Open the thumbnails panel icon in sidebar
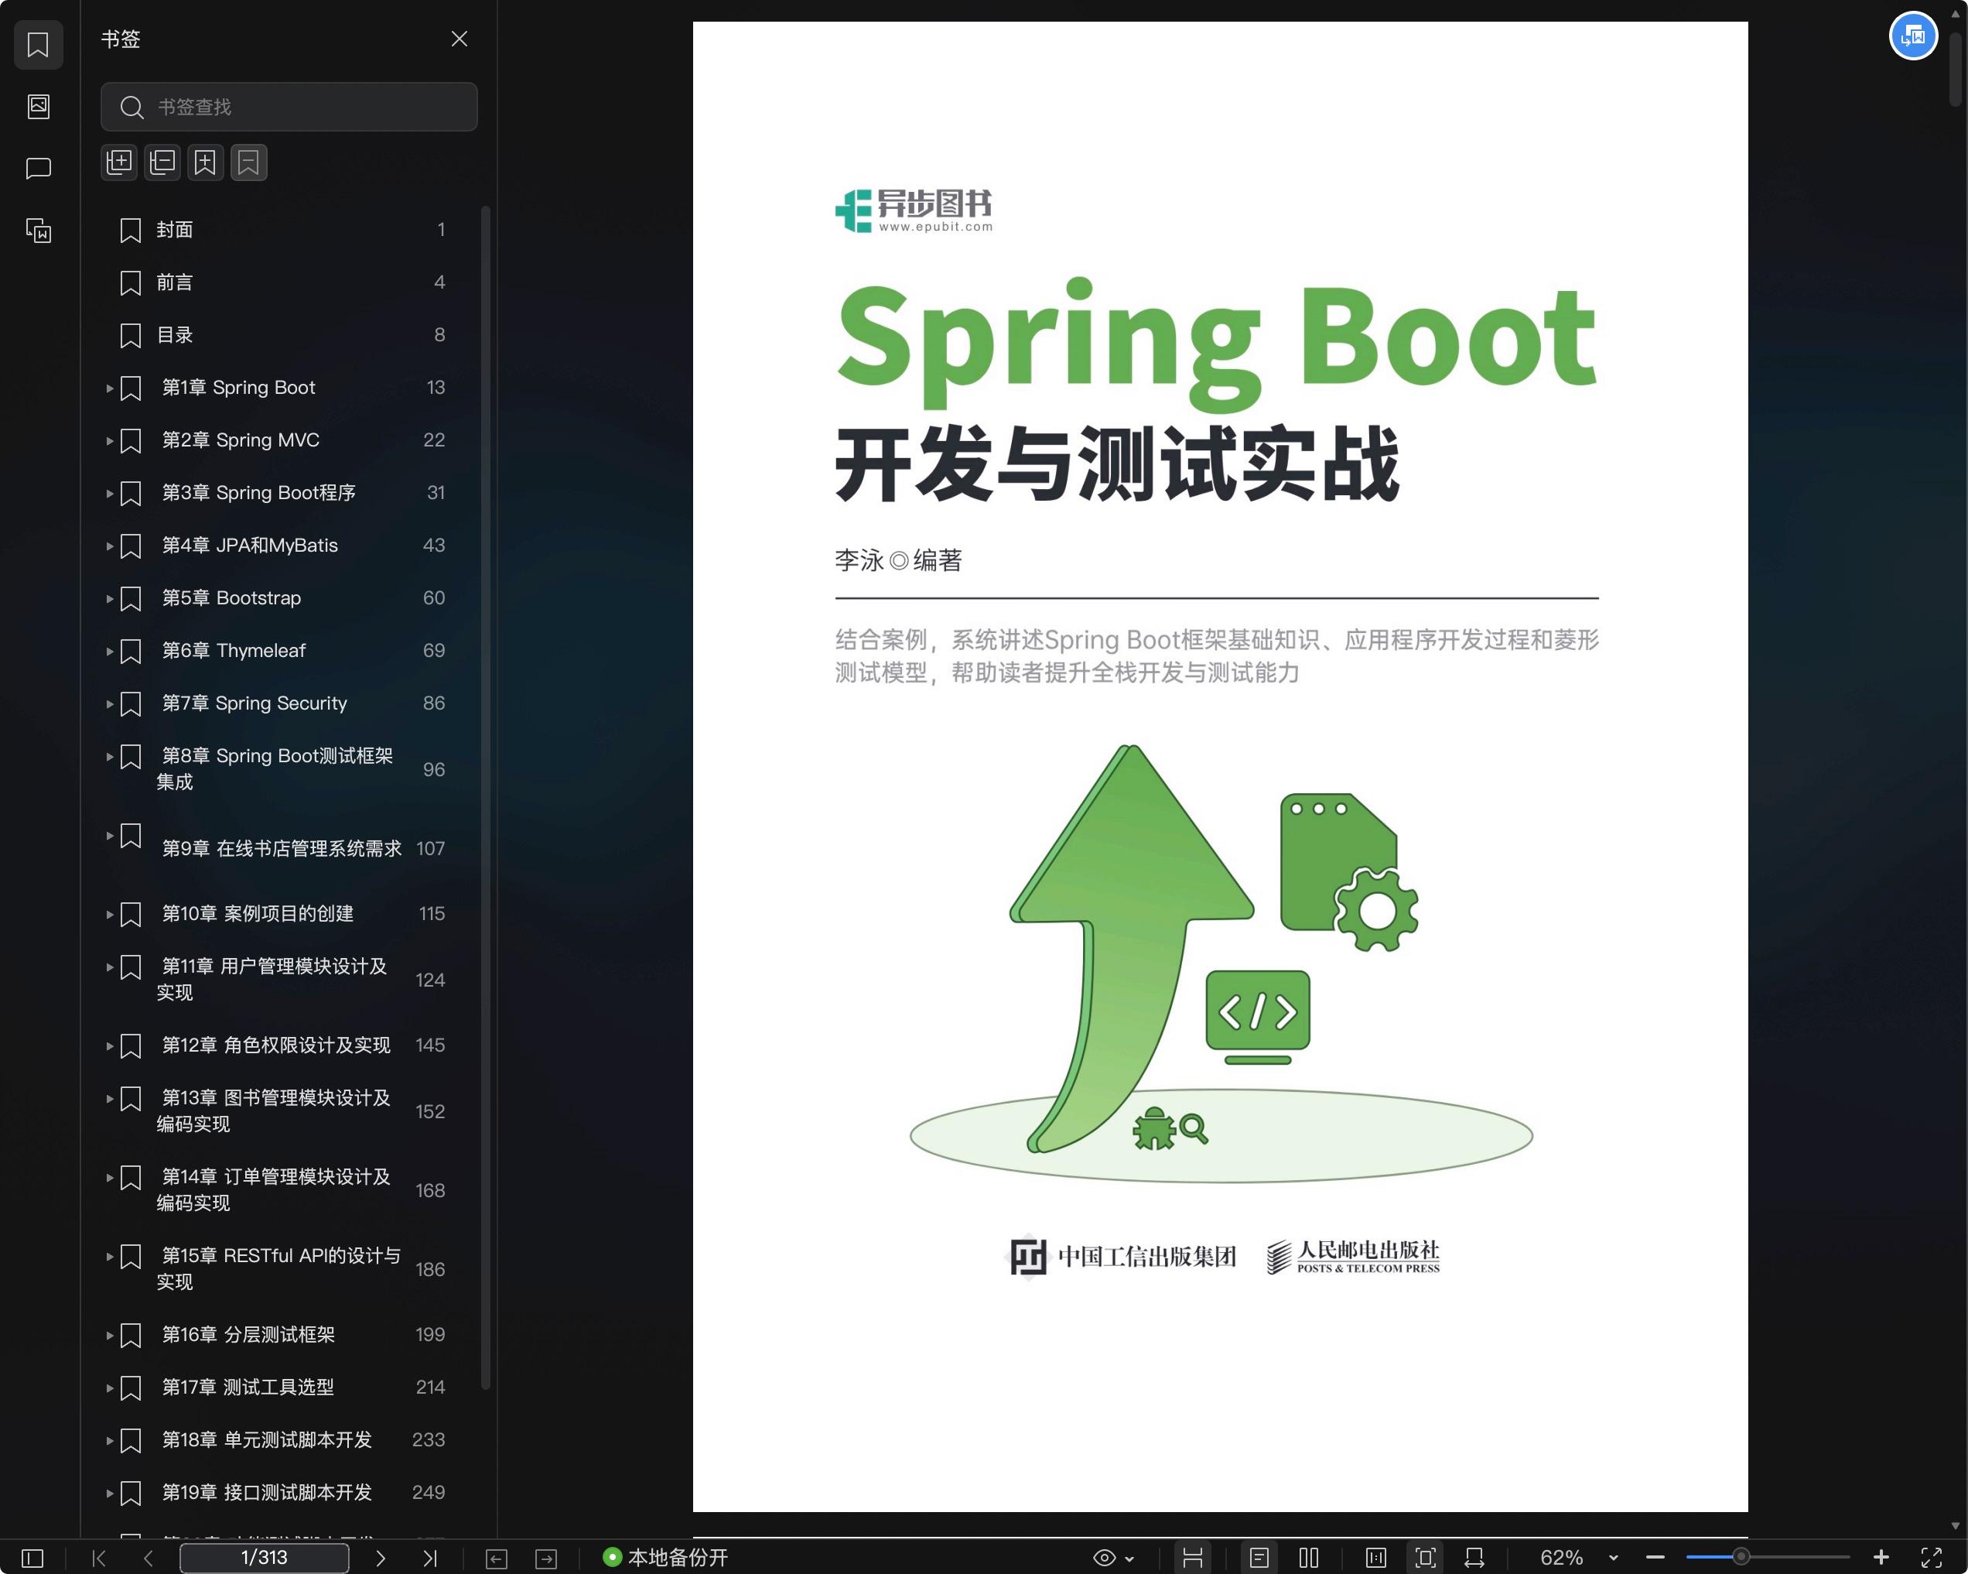 coord(39,106)
